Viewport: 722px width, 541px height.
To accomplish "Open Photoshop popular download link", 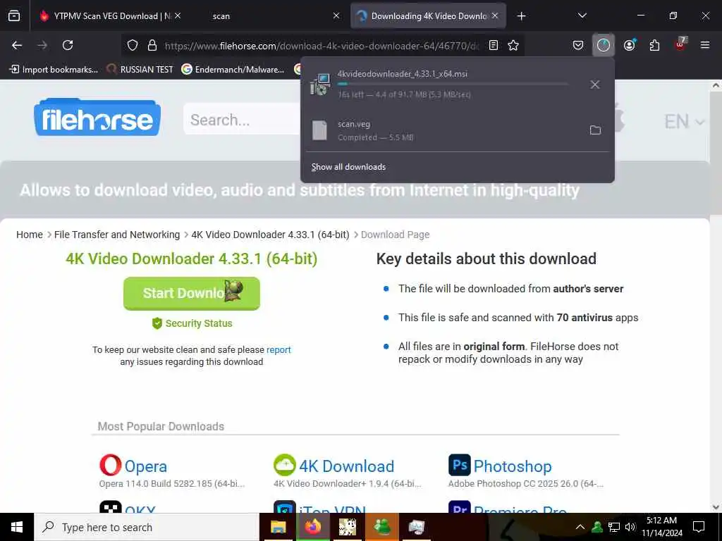I will [x=513, y=466].
